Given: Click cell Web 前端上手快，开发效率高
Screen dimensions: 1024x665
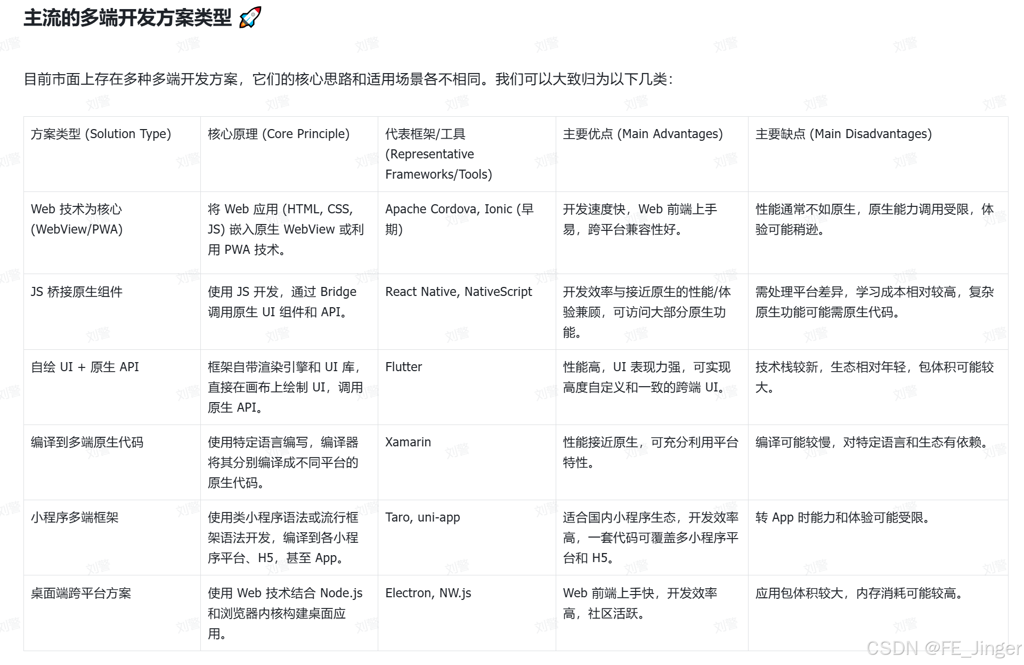Looking at the screenshot, I should (652, 613).
